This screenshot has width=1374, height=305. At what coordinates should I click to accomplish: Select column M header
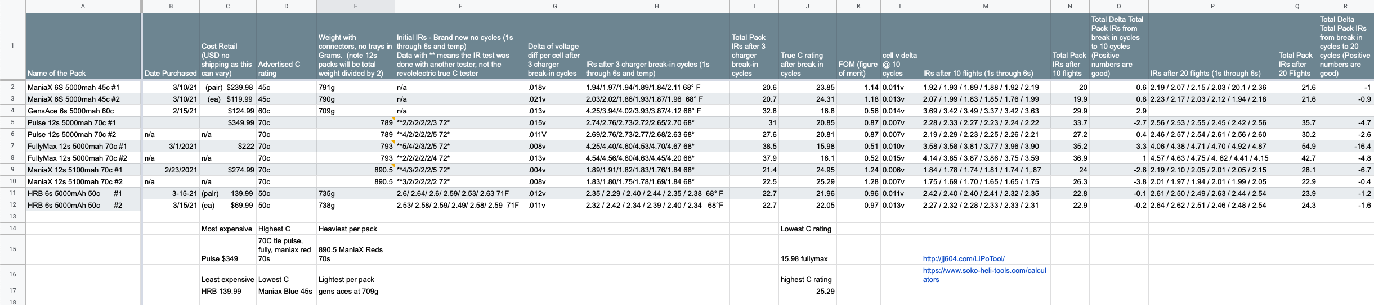pos(986,6)
